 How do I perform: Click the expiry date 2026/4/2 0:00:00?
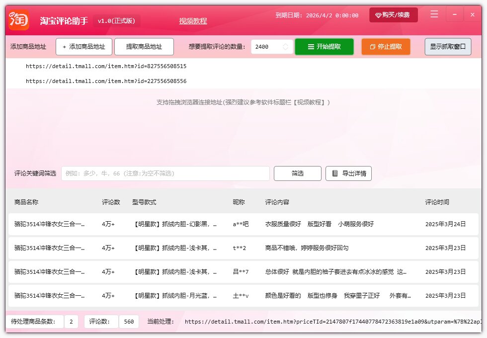[332, 15]
